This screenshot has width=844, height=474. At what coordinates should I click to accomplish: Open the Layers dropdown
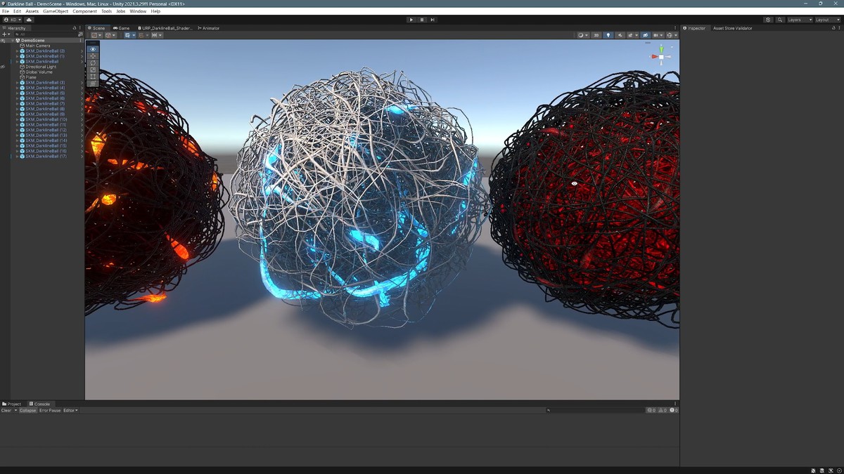799,20
